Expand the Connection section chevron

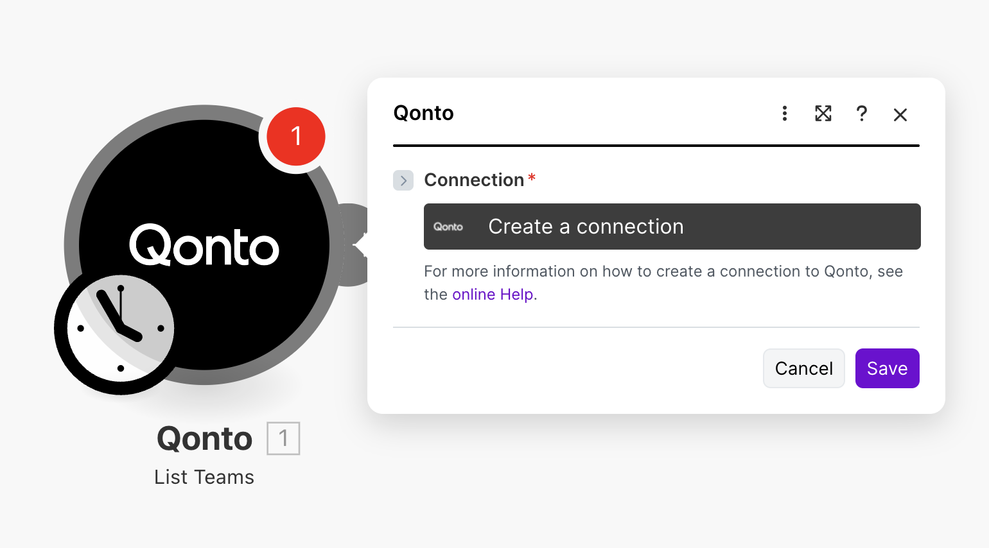point(403,180)
